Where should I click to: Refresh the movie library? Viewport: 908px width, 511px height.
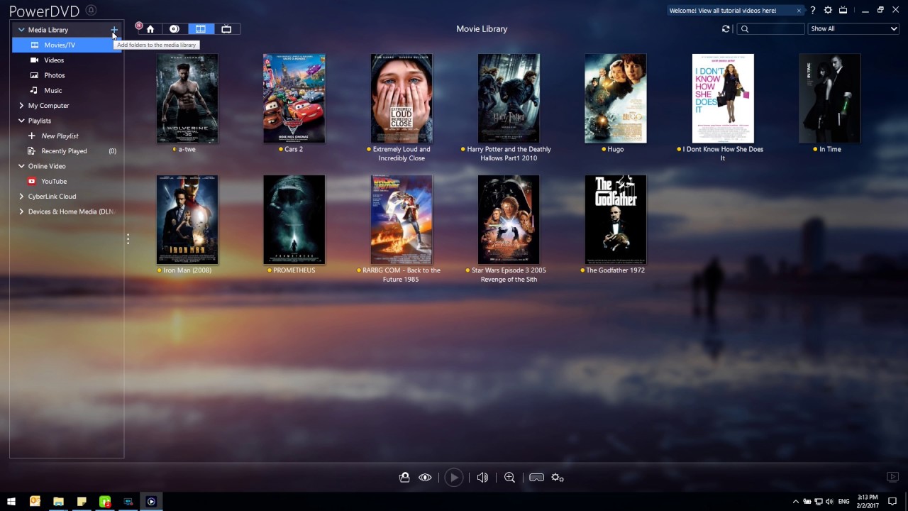point(726,29)
